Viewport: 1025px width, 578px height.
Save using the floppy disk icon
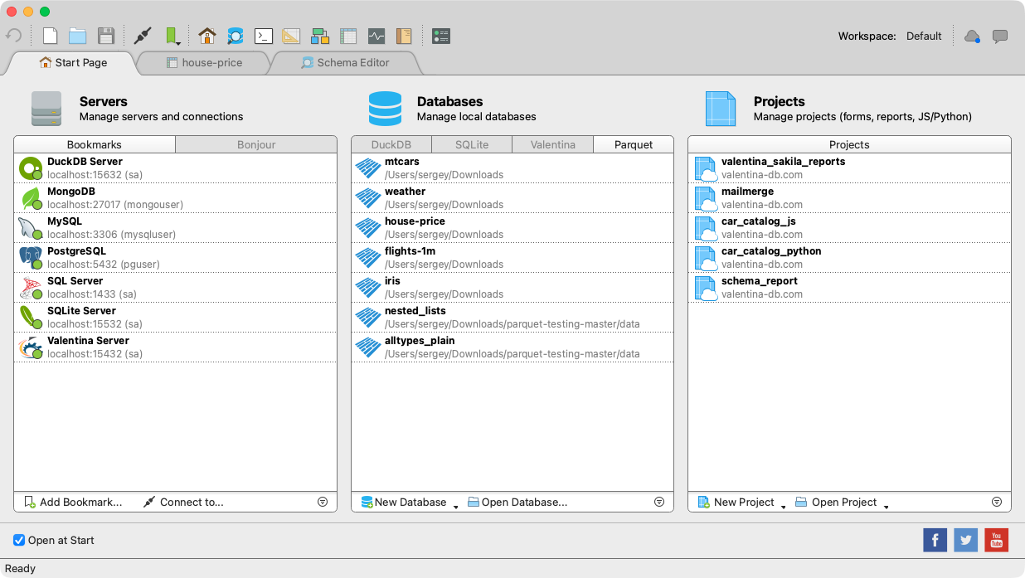click(106, 36)
